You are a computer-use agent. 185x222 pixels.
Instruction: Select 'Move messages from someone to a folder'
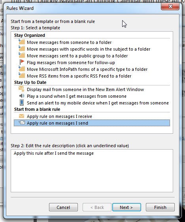[x=69, y=42]
